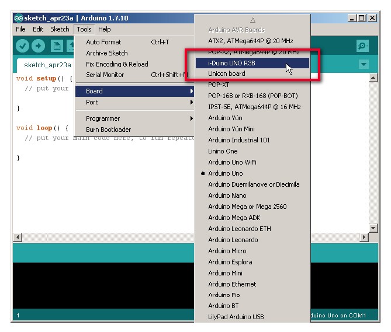Image resolution: width=391 pixels, height=332 pixels.
Task: Click the void loop() code line
Action: click(x=43, y=128)
